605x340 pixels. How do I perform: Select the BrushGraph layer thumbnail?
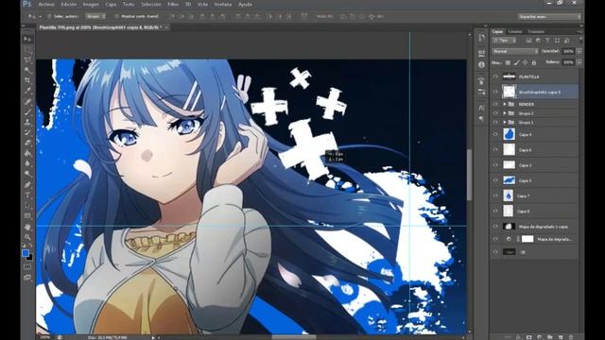coord(510,92)
